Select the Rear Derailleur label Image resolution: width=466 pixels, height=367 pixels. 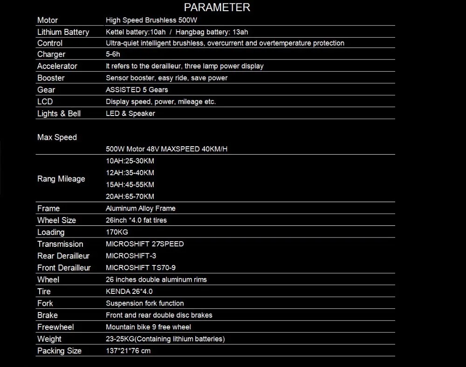pos(63,256)
